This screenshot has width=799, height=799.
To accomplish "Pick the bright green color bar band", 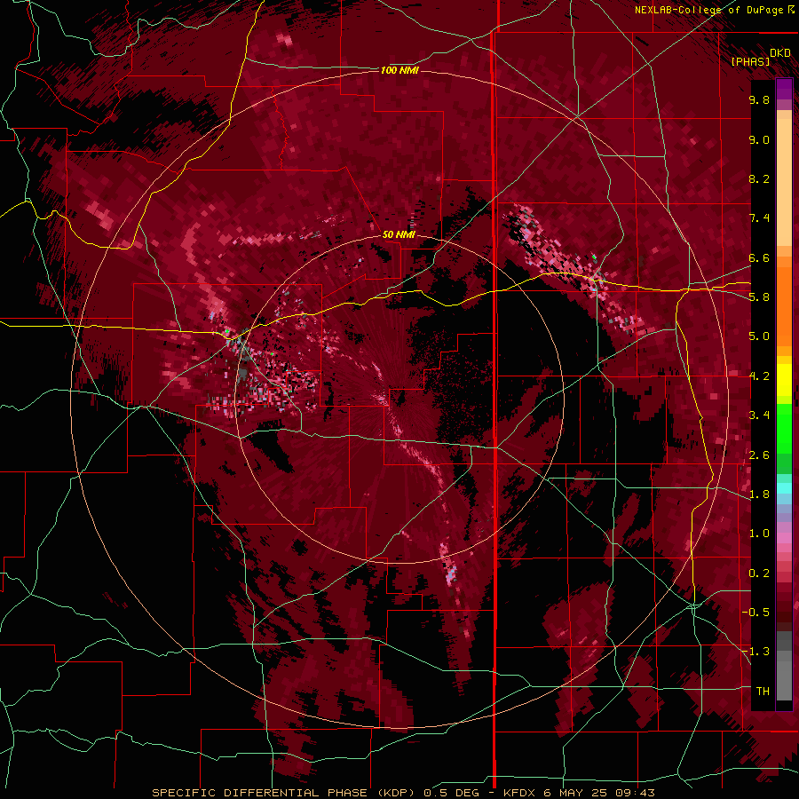I will (784, 429).
